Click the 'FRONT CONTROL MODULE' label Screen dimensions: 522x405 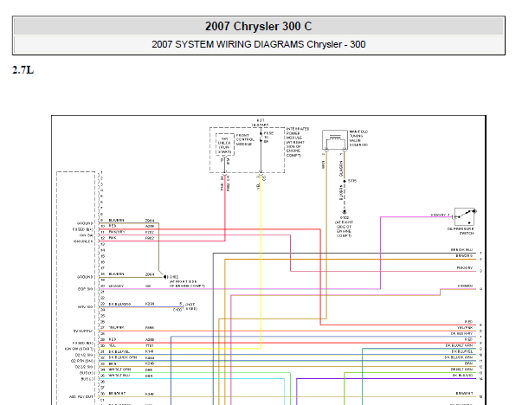(245, 140)
